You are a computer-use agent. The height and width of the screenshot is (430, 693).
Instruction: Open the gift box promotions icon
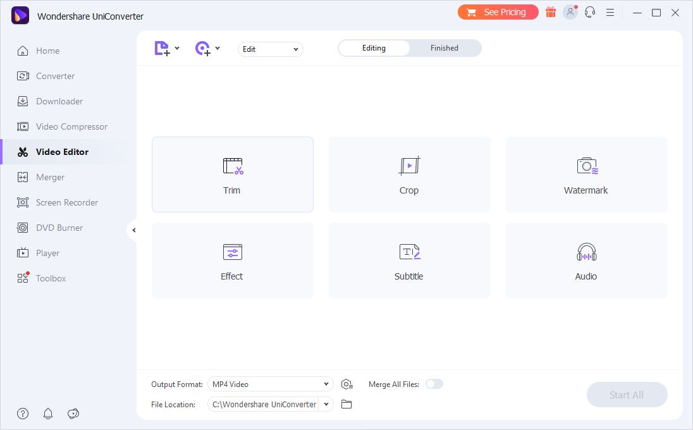click(550, 13)
